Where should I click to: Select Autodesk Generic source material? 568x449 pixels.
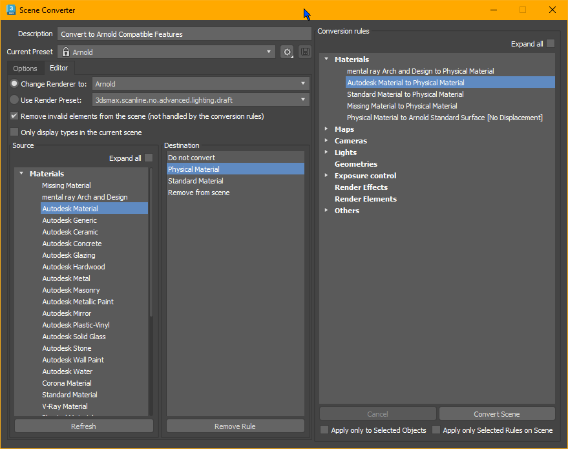coord(94,220)
